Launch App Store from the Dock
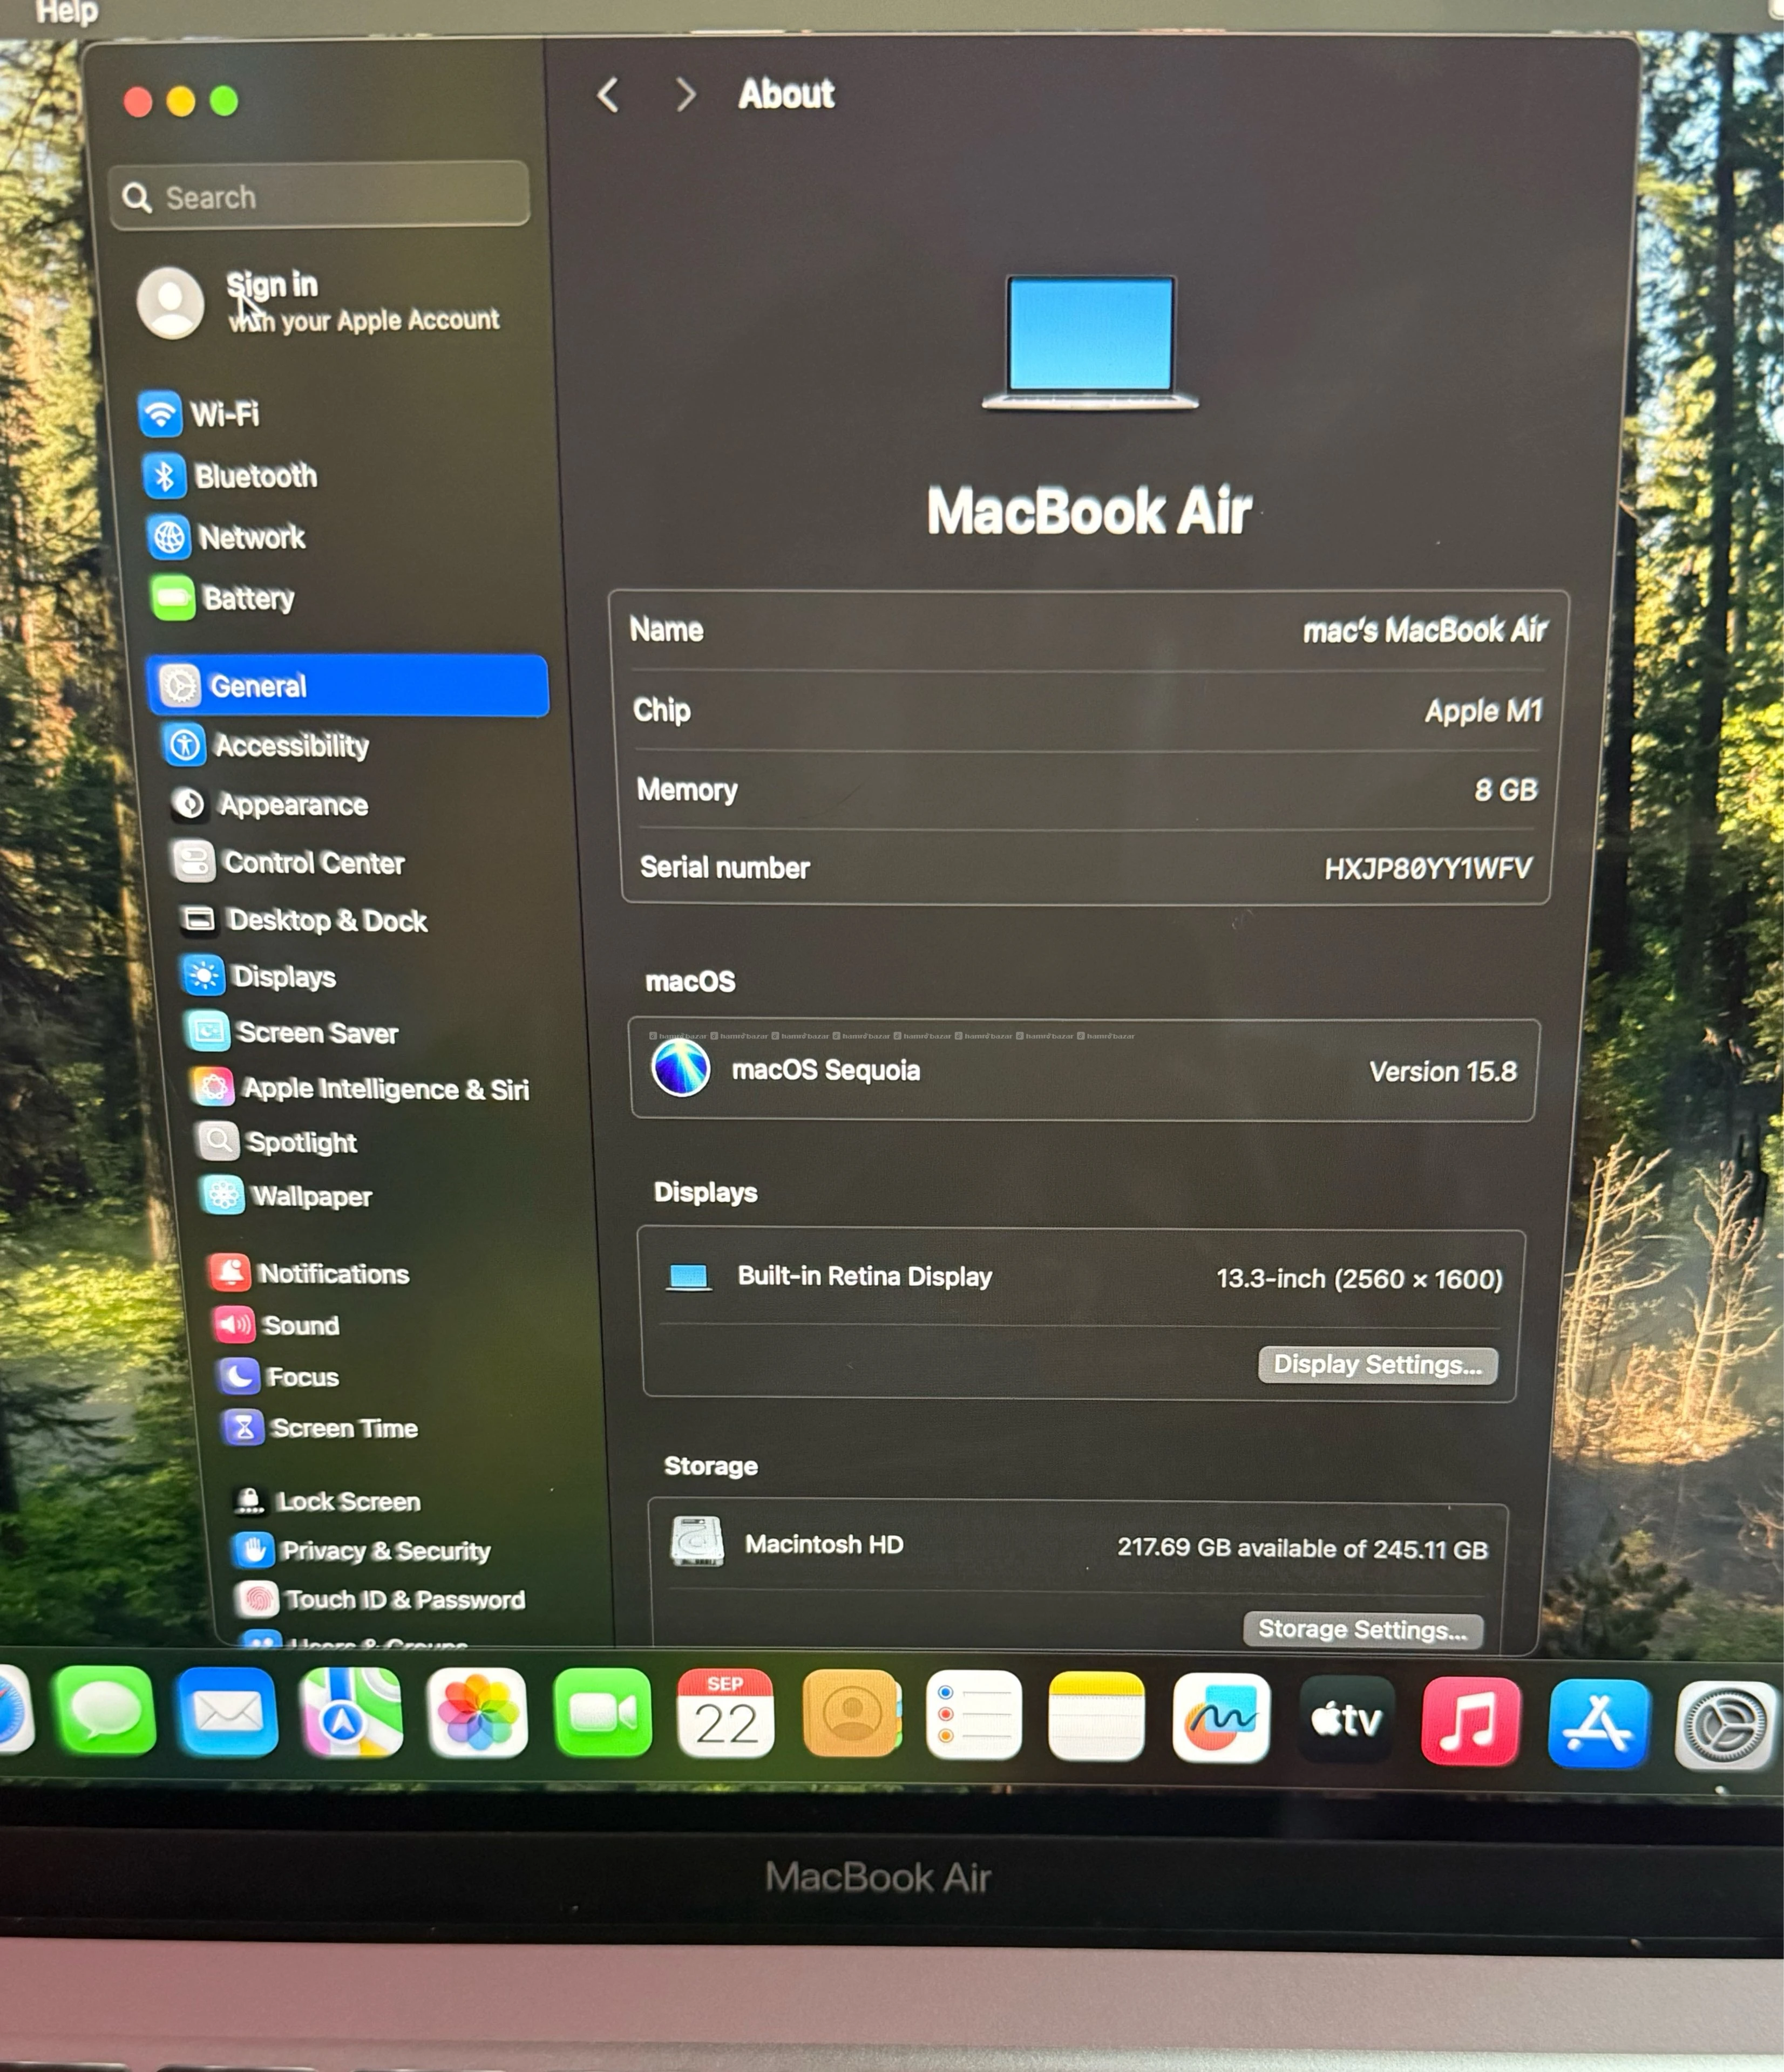Screen dimensions: 1784x2072 pyautogui.click(x=1598, y=1723)
